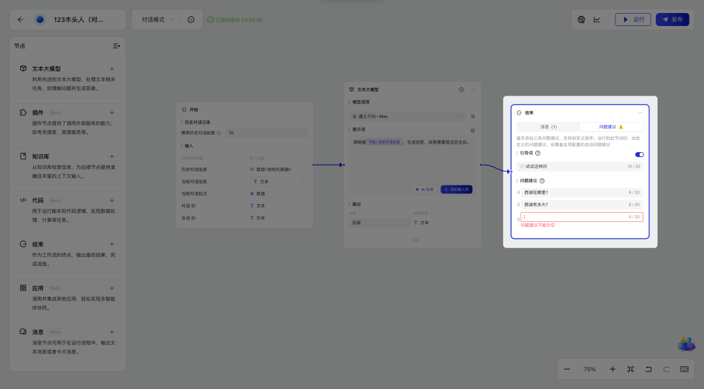Screen dimensions: 704x389
Task: Collapse the 节点 panel with list icon
Action: click(x=116, y=46)
